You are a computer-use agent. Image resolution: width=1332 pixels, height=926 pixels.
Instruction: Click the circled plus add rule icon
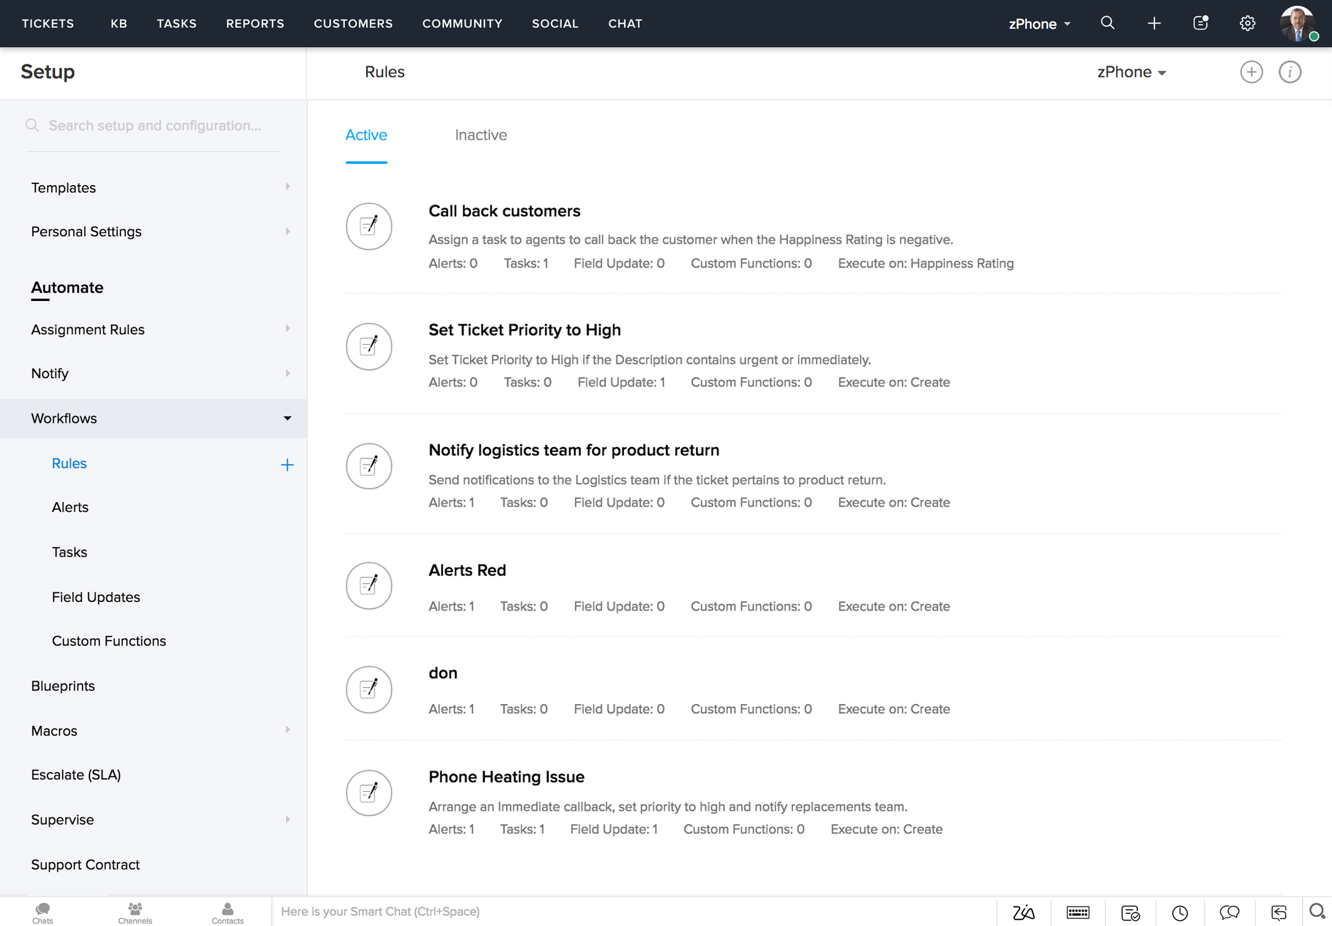(x=1251, y=72)
